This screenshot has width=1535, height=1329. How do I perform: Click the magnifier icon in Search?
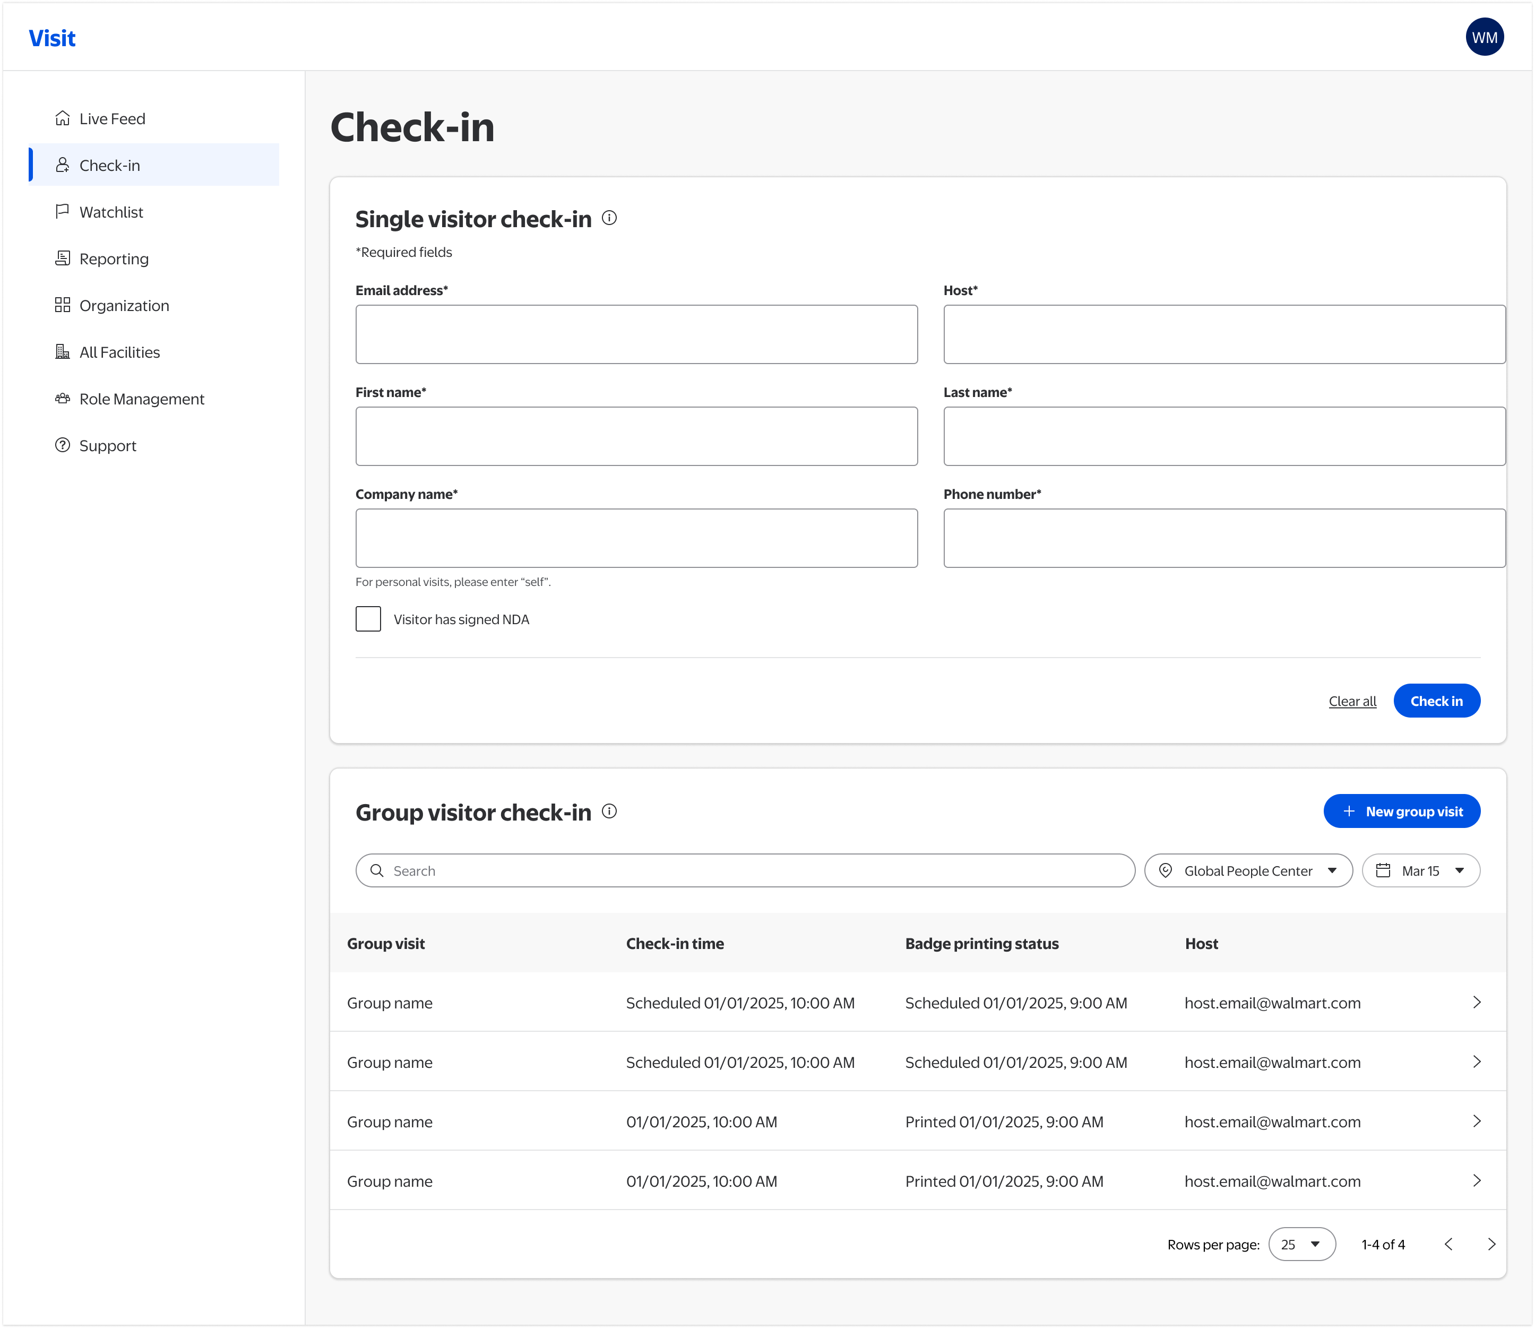click(377, 870)
